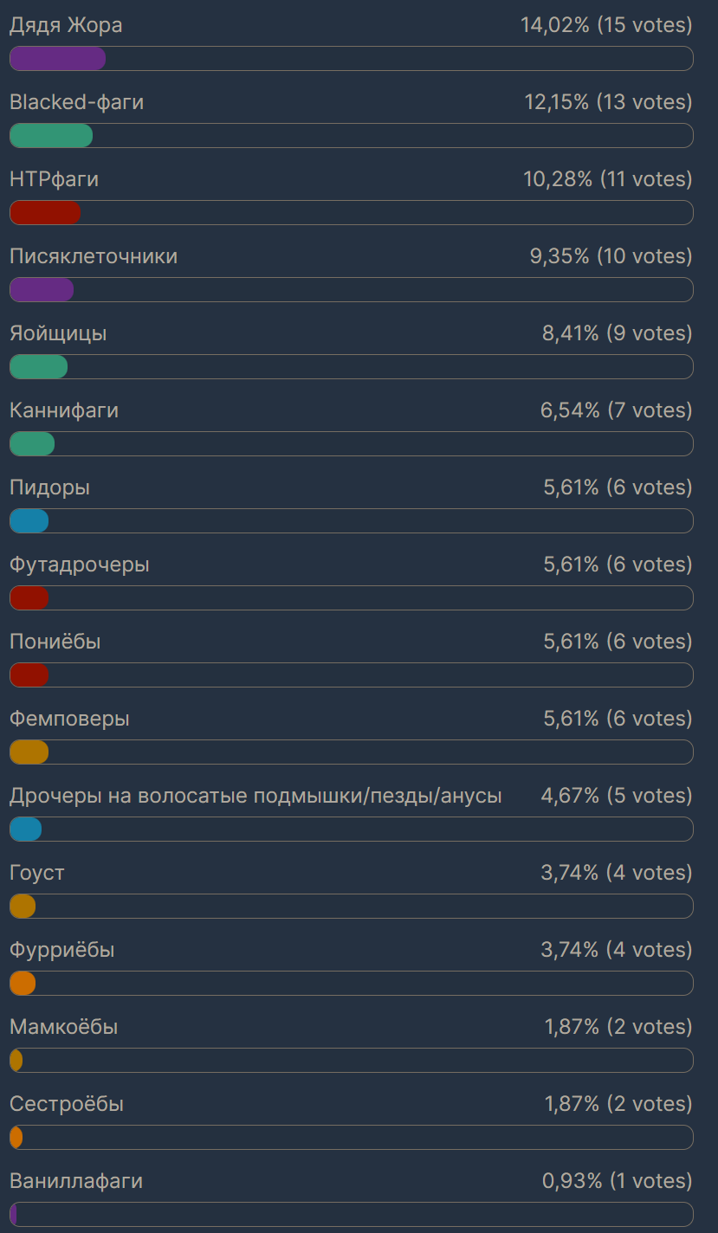Image resolution: width=718 pixels, height=1233 pixels.
Task: Click the Каннифаги poll option label
Action: (x=64, y=411)
